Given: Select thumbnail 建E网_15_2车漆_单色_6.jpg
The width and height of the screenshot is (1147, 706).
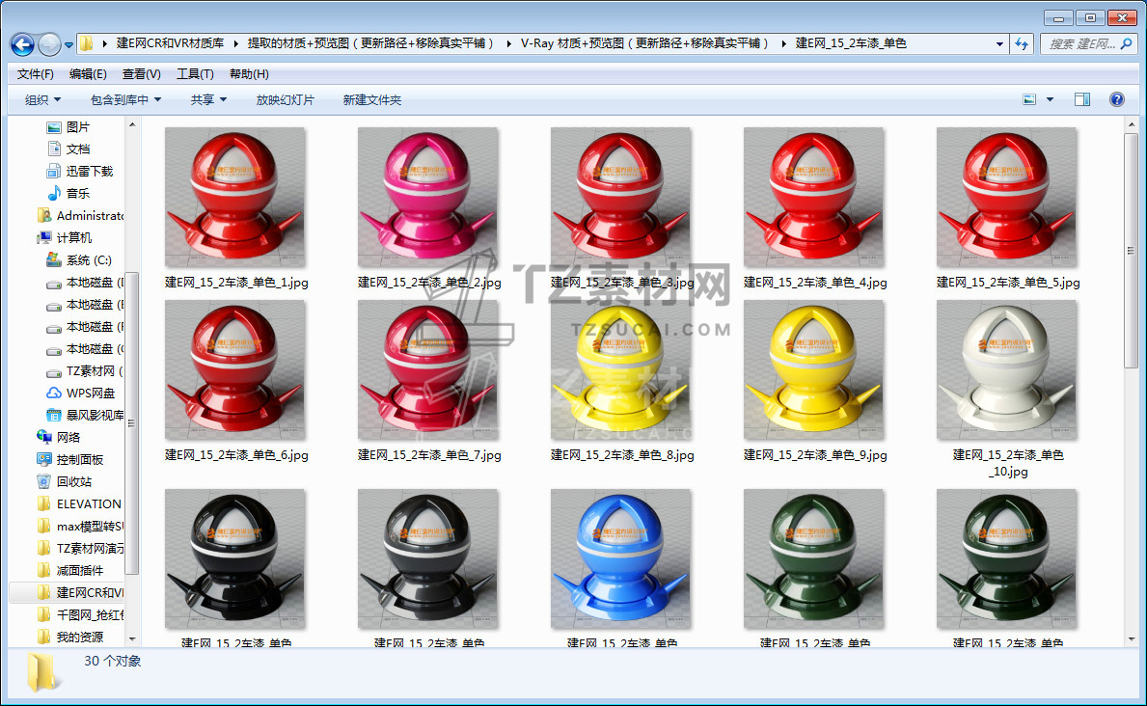Looking at the screenshot, I should coord(234,370).
